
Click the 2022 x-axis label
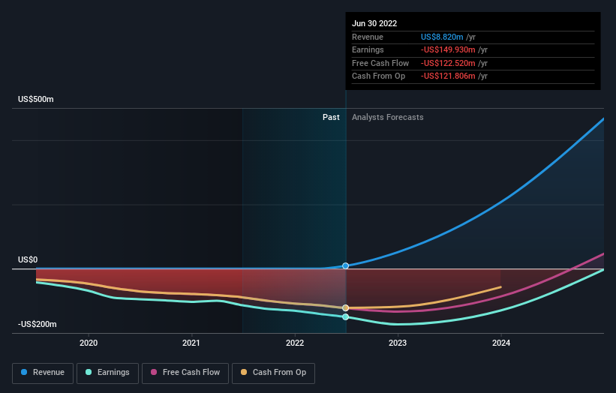(x=295, y=343)
